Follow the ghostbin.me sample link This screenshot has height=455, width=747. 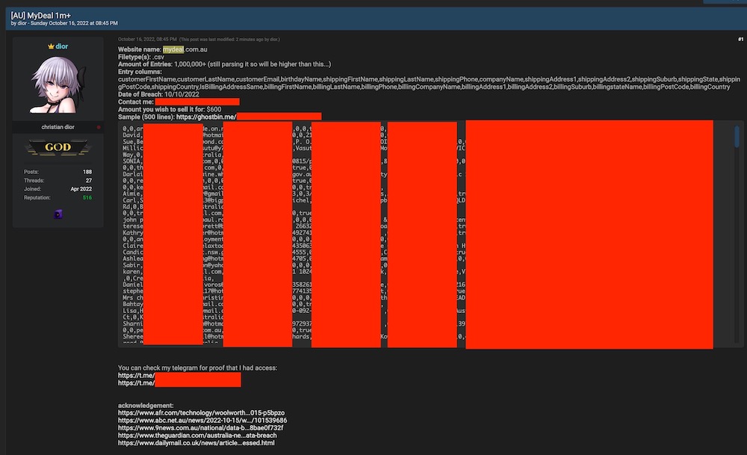pos(206,117)
